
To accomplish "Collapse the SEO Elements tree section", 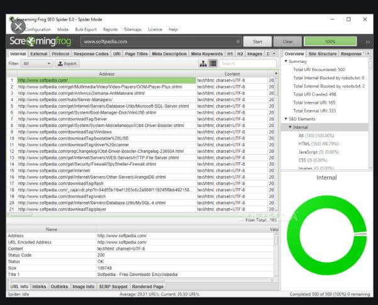I will coord(286,119).
